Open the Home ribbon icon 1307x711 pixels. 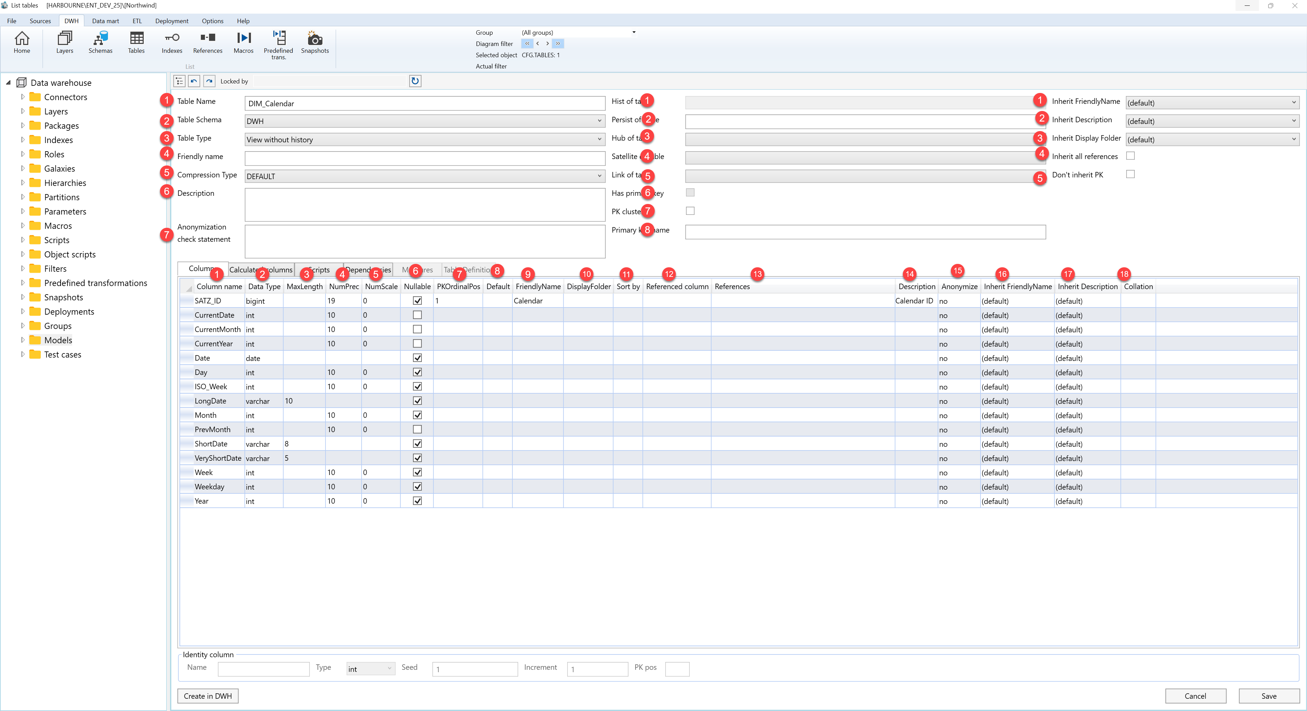(x=22, y=42)
